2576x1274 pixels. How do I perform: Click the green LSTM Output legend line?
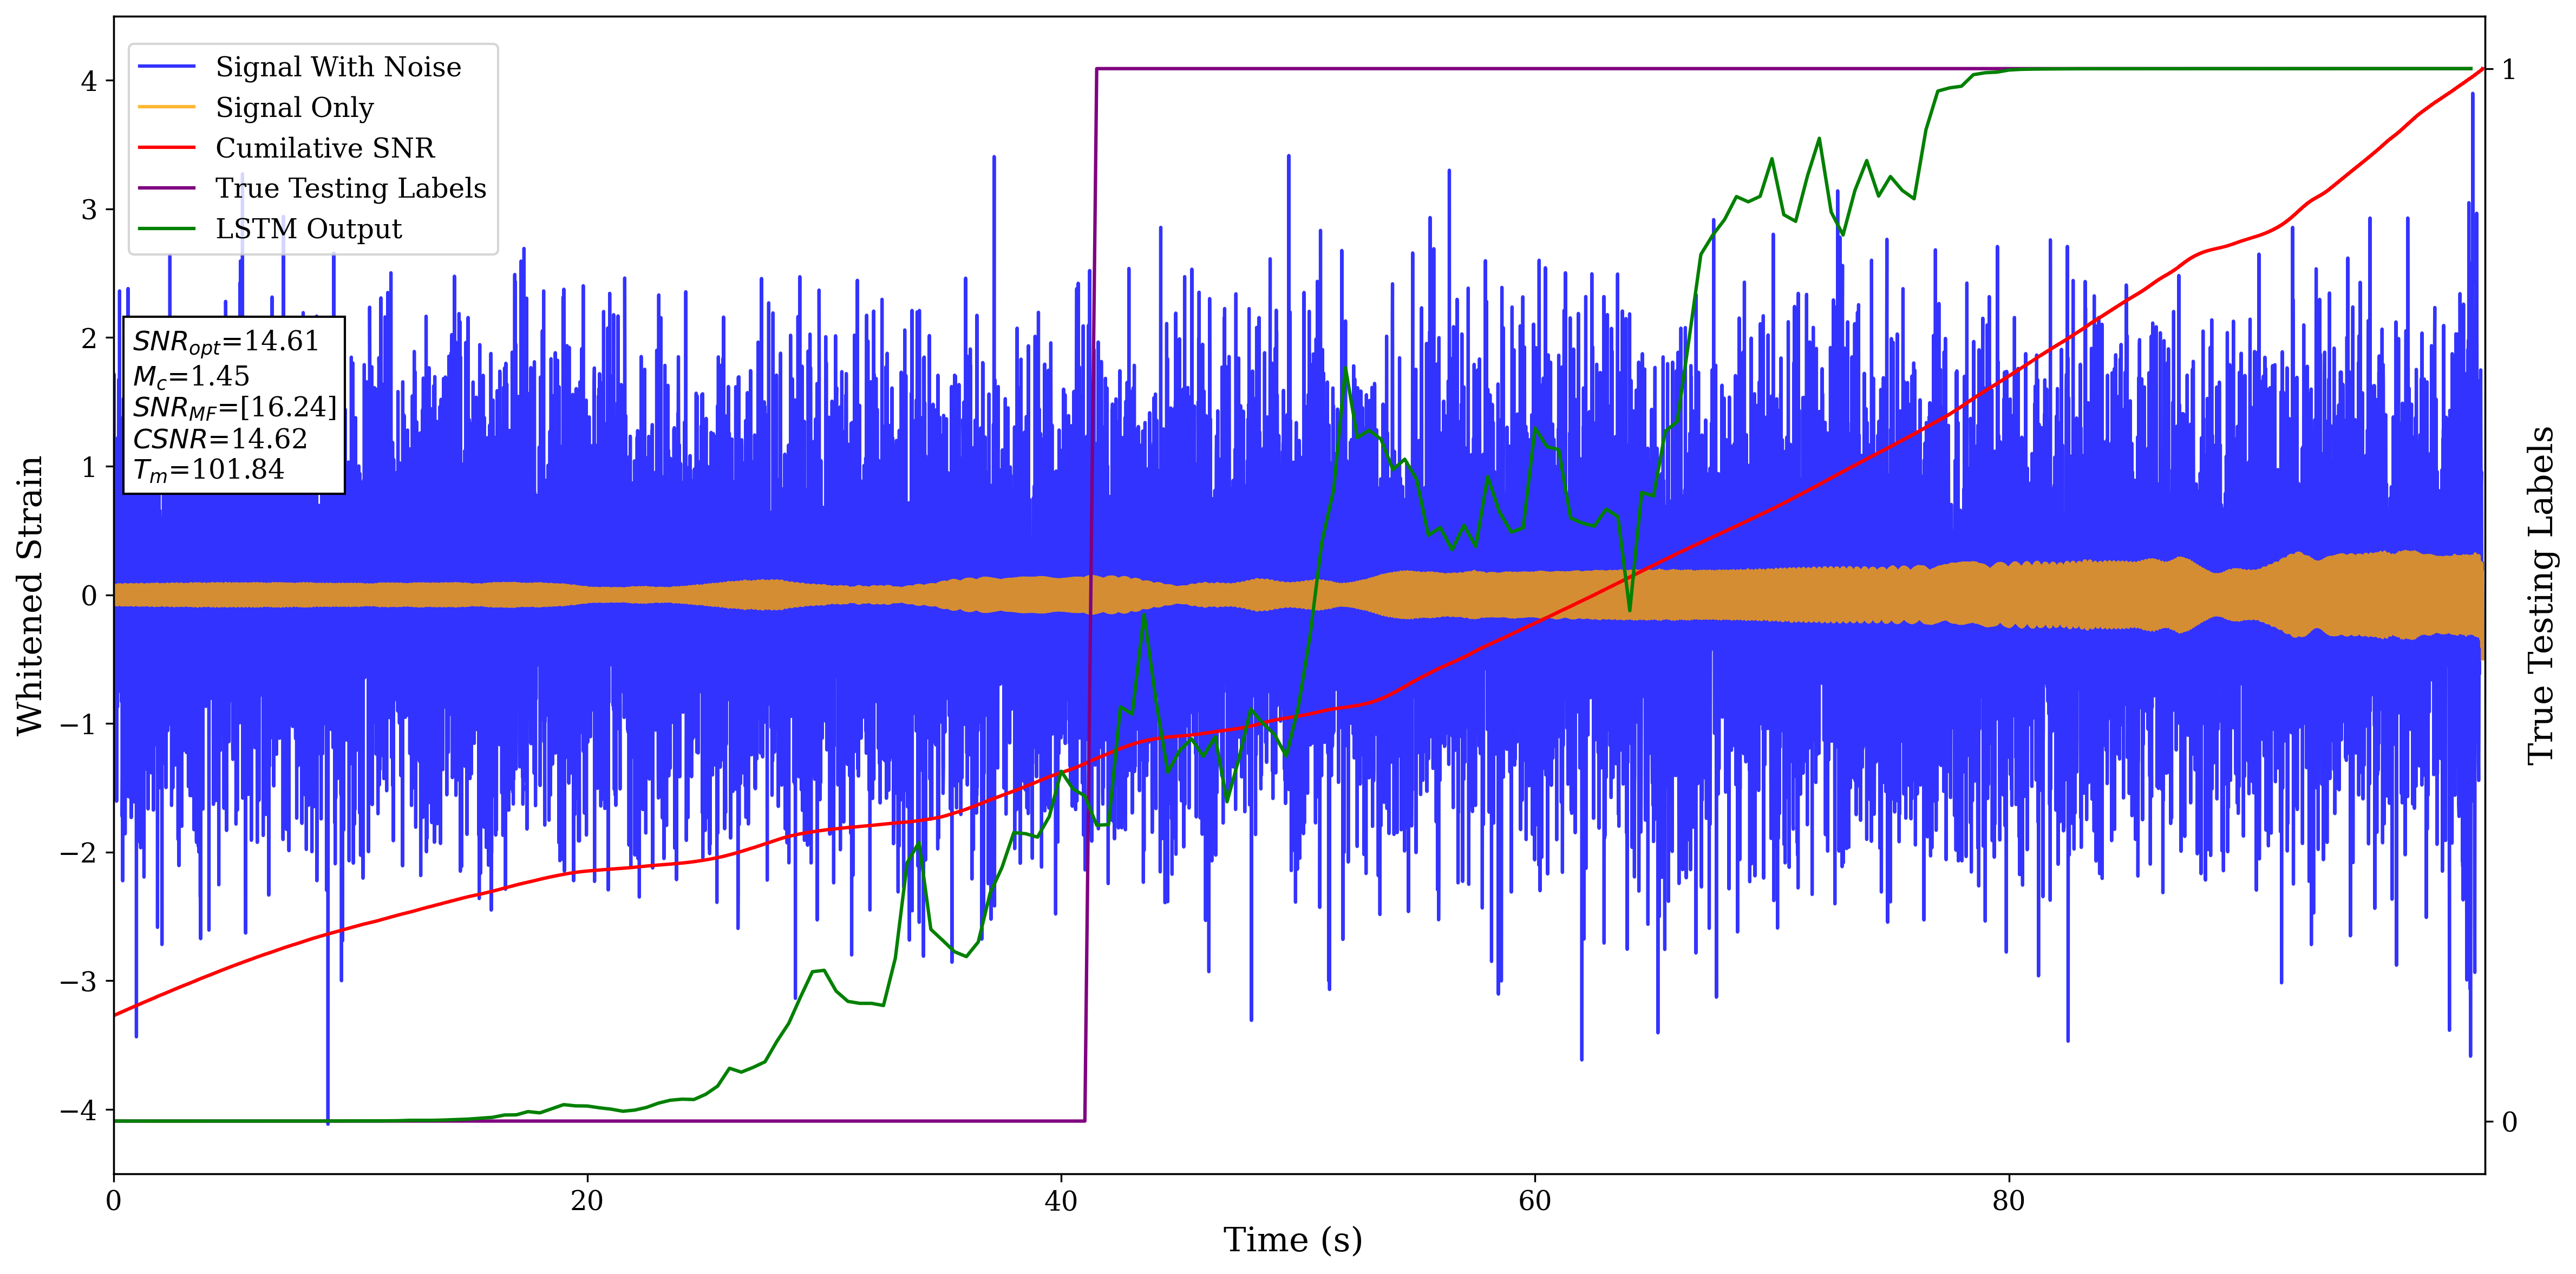click(166, 229)
